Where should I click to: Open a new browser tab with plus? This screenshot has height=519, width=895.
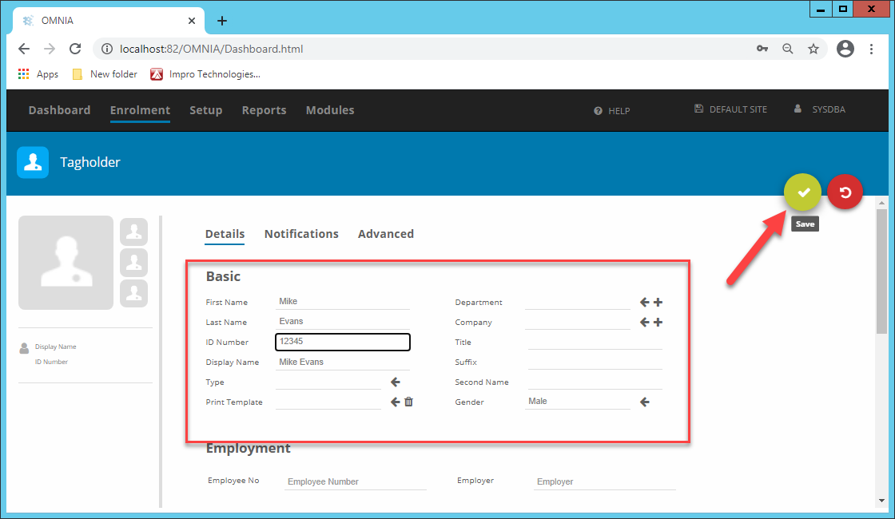click(222, 21)
